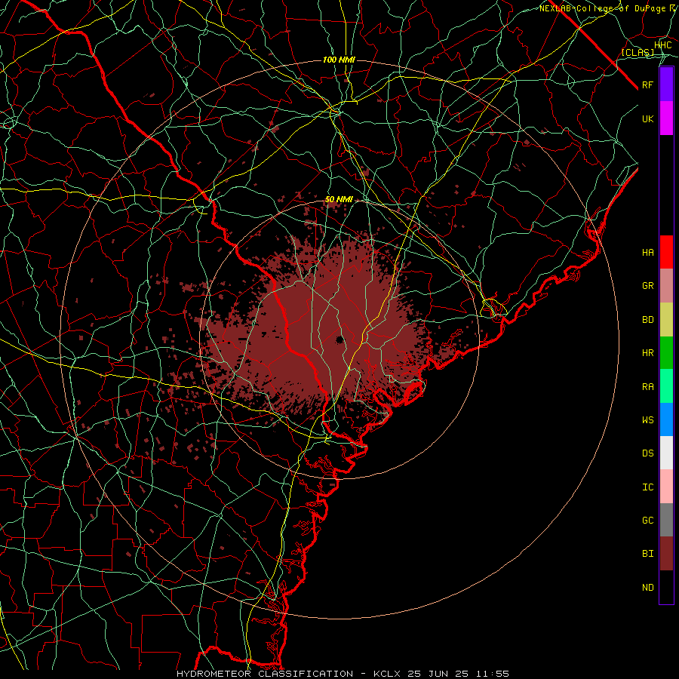Click the HR green legend swatch

click(x=666, y=352)
